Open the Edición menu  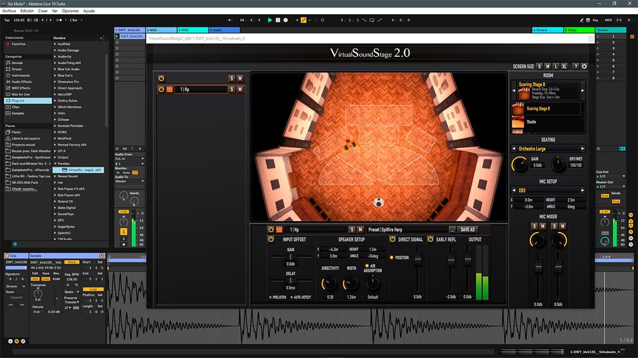(x=27, y=11)
